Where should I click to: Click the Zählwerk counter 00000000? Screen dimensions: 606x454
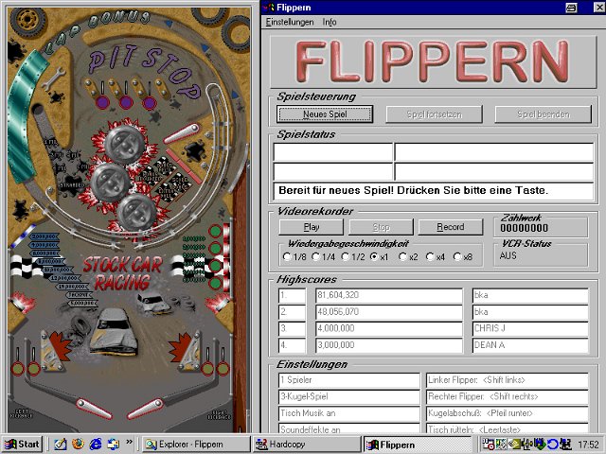click(524, 228)
